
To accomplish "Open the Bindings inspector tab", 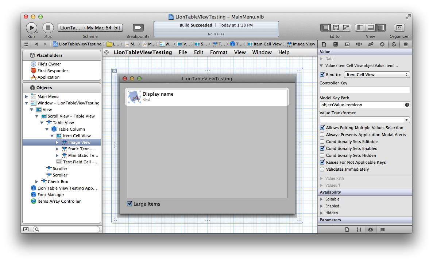I will click(x=394, y=44).
